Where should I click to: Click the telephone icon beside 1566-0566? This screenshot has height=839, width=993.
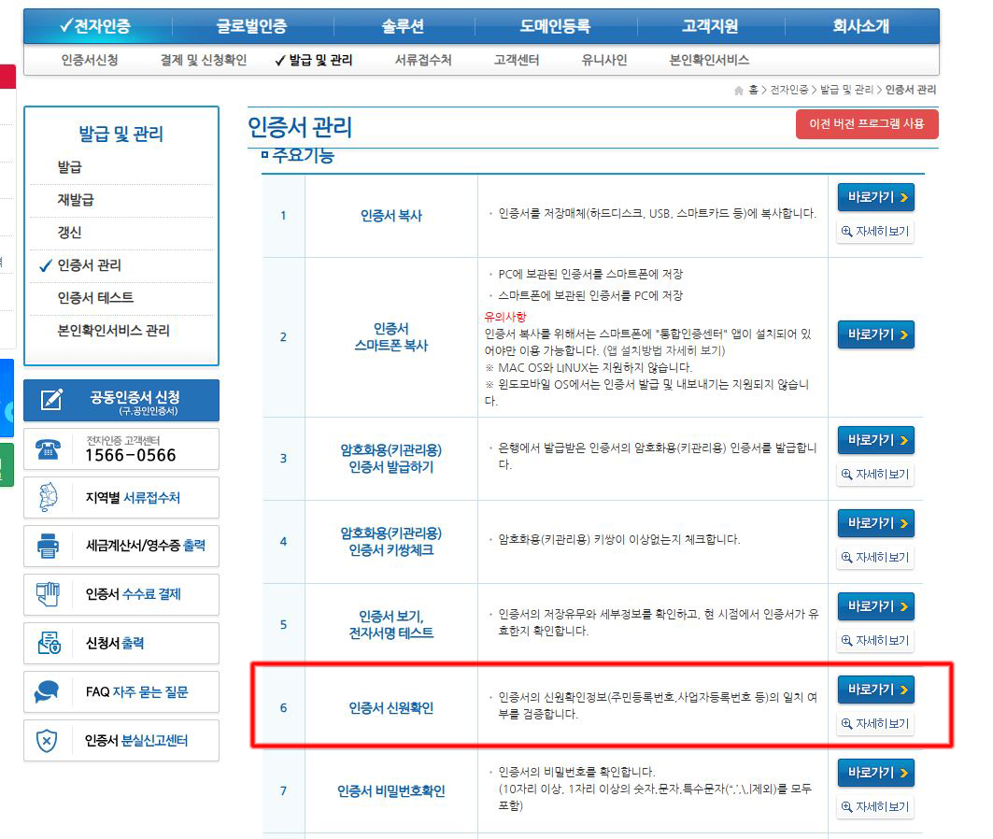pos(47,449)
